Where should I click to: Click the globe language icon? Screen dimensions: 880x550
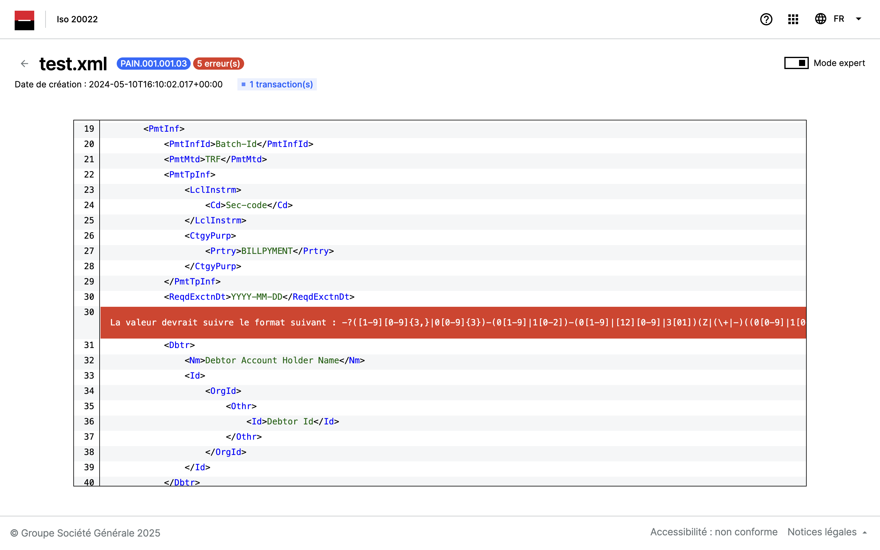tap(820, 19)
